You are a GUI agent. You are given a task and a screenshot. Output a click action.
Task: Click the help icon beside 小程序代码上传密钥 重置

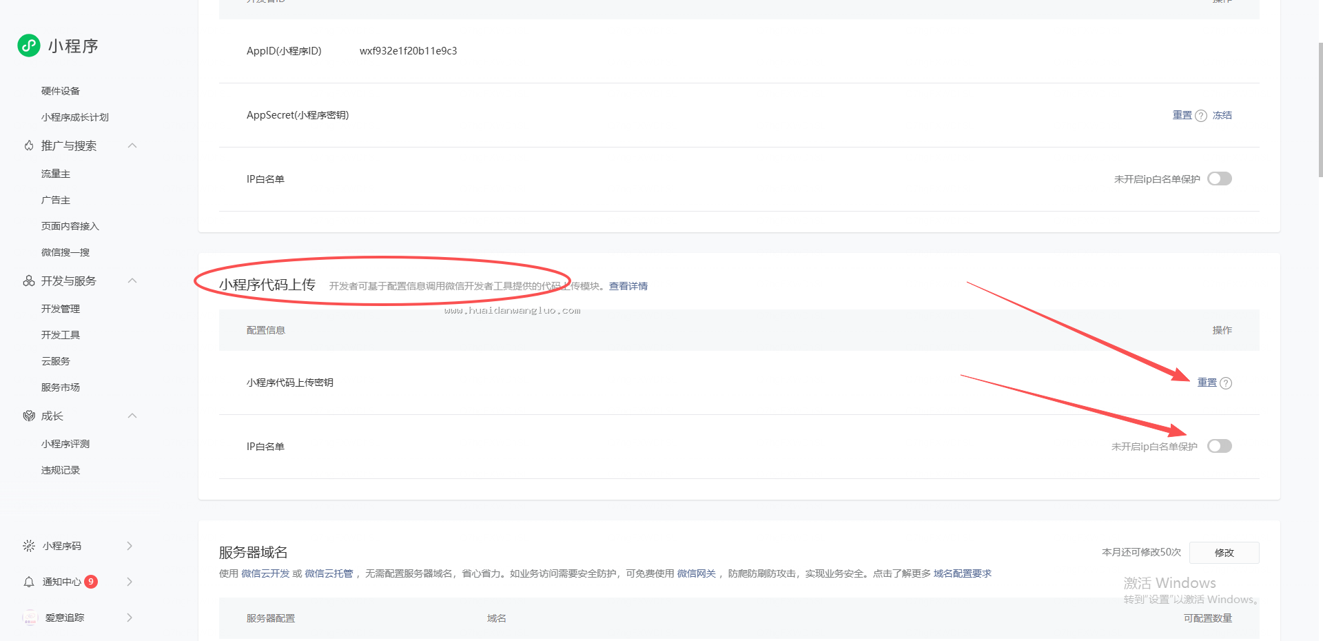pos(1226,383)
